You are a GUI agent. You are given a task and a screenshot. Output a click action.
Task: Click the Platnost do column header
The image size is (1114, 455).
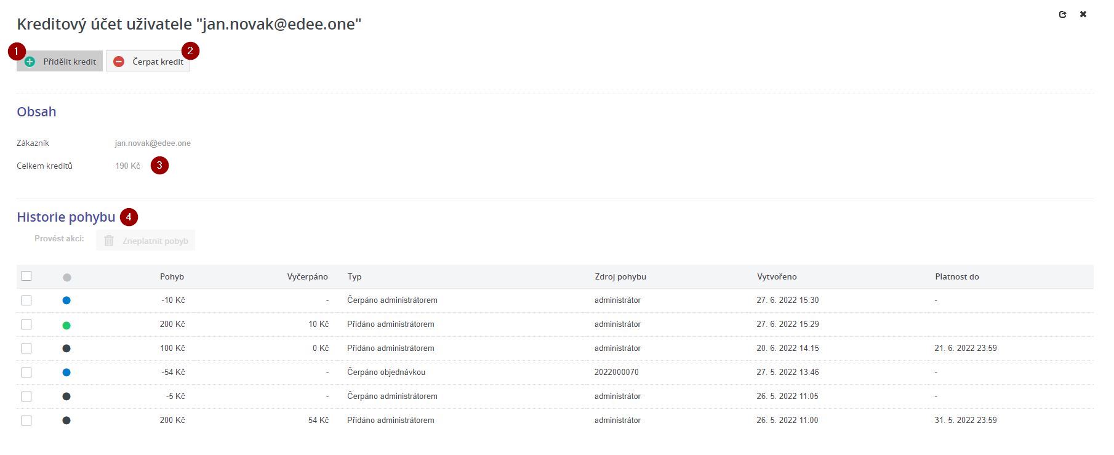click(x=956, y=277)
